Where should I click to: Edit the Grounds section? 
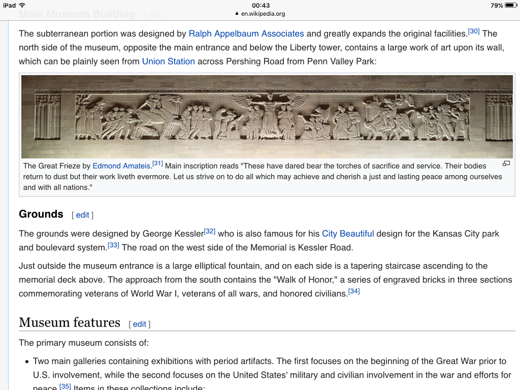pos(83,215)
